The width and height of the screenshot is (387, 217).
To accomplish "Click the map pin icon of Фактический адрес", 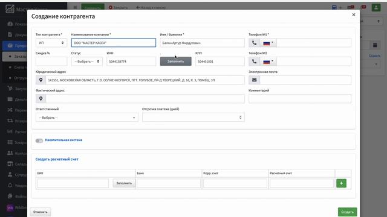I will point(41,99).
